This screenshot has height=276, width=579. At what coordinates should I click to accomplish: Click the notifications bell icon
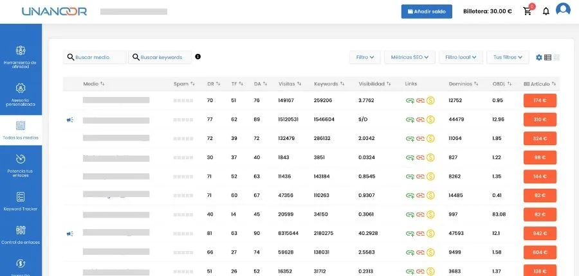point(546,11)
